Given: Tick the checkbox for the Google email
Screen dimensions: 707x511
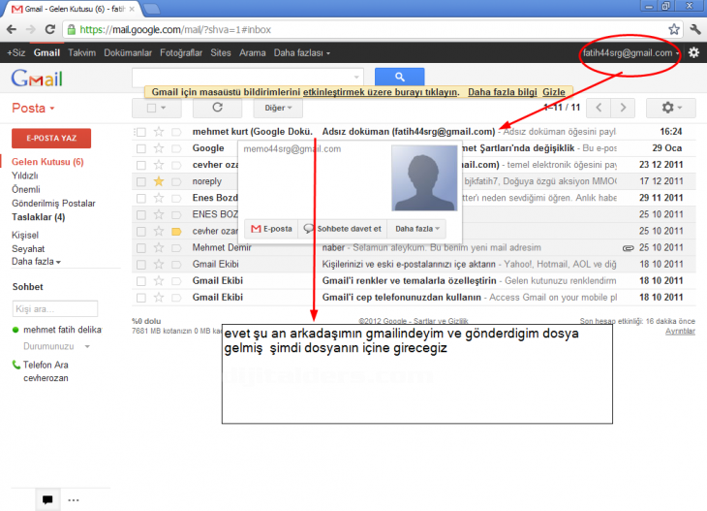Looking at the screenshot, I should point(141,148).
